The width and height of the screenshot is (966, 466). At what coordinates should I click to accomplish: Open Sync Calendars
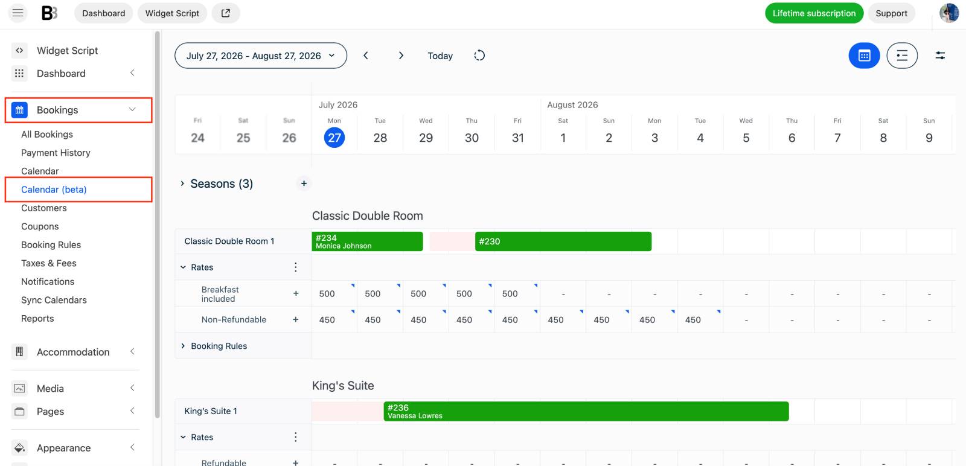pos(54,300)
